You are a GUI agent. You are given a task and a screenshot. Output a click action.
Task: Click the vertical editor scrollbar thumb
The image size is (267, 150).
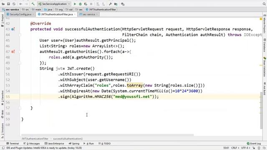point(261,110)
